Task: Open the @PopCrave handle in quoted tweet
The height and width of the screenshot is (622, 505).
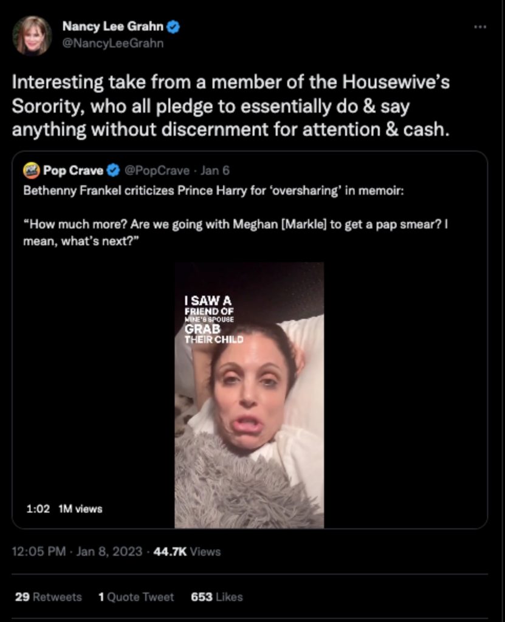Action: click(x=157, y=171)
